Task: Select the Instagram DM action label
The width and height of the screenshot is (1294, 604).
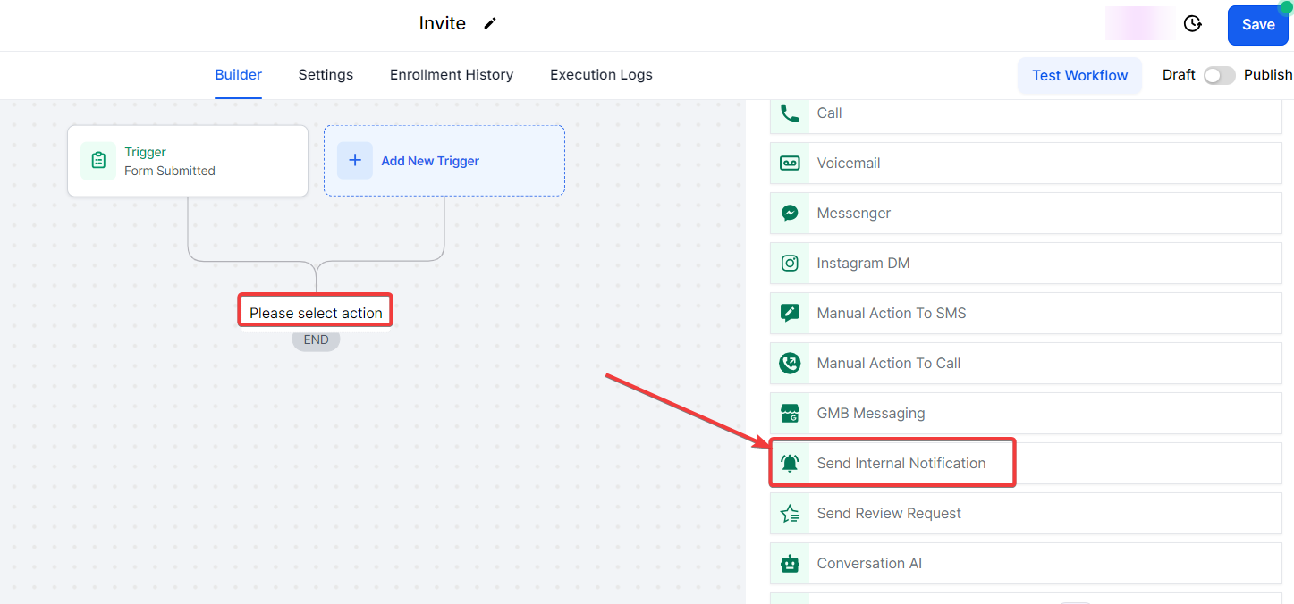Action: click(863, 264)
